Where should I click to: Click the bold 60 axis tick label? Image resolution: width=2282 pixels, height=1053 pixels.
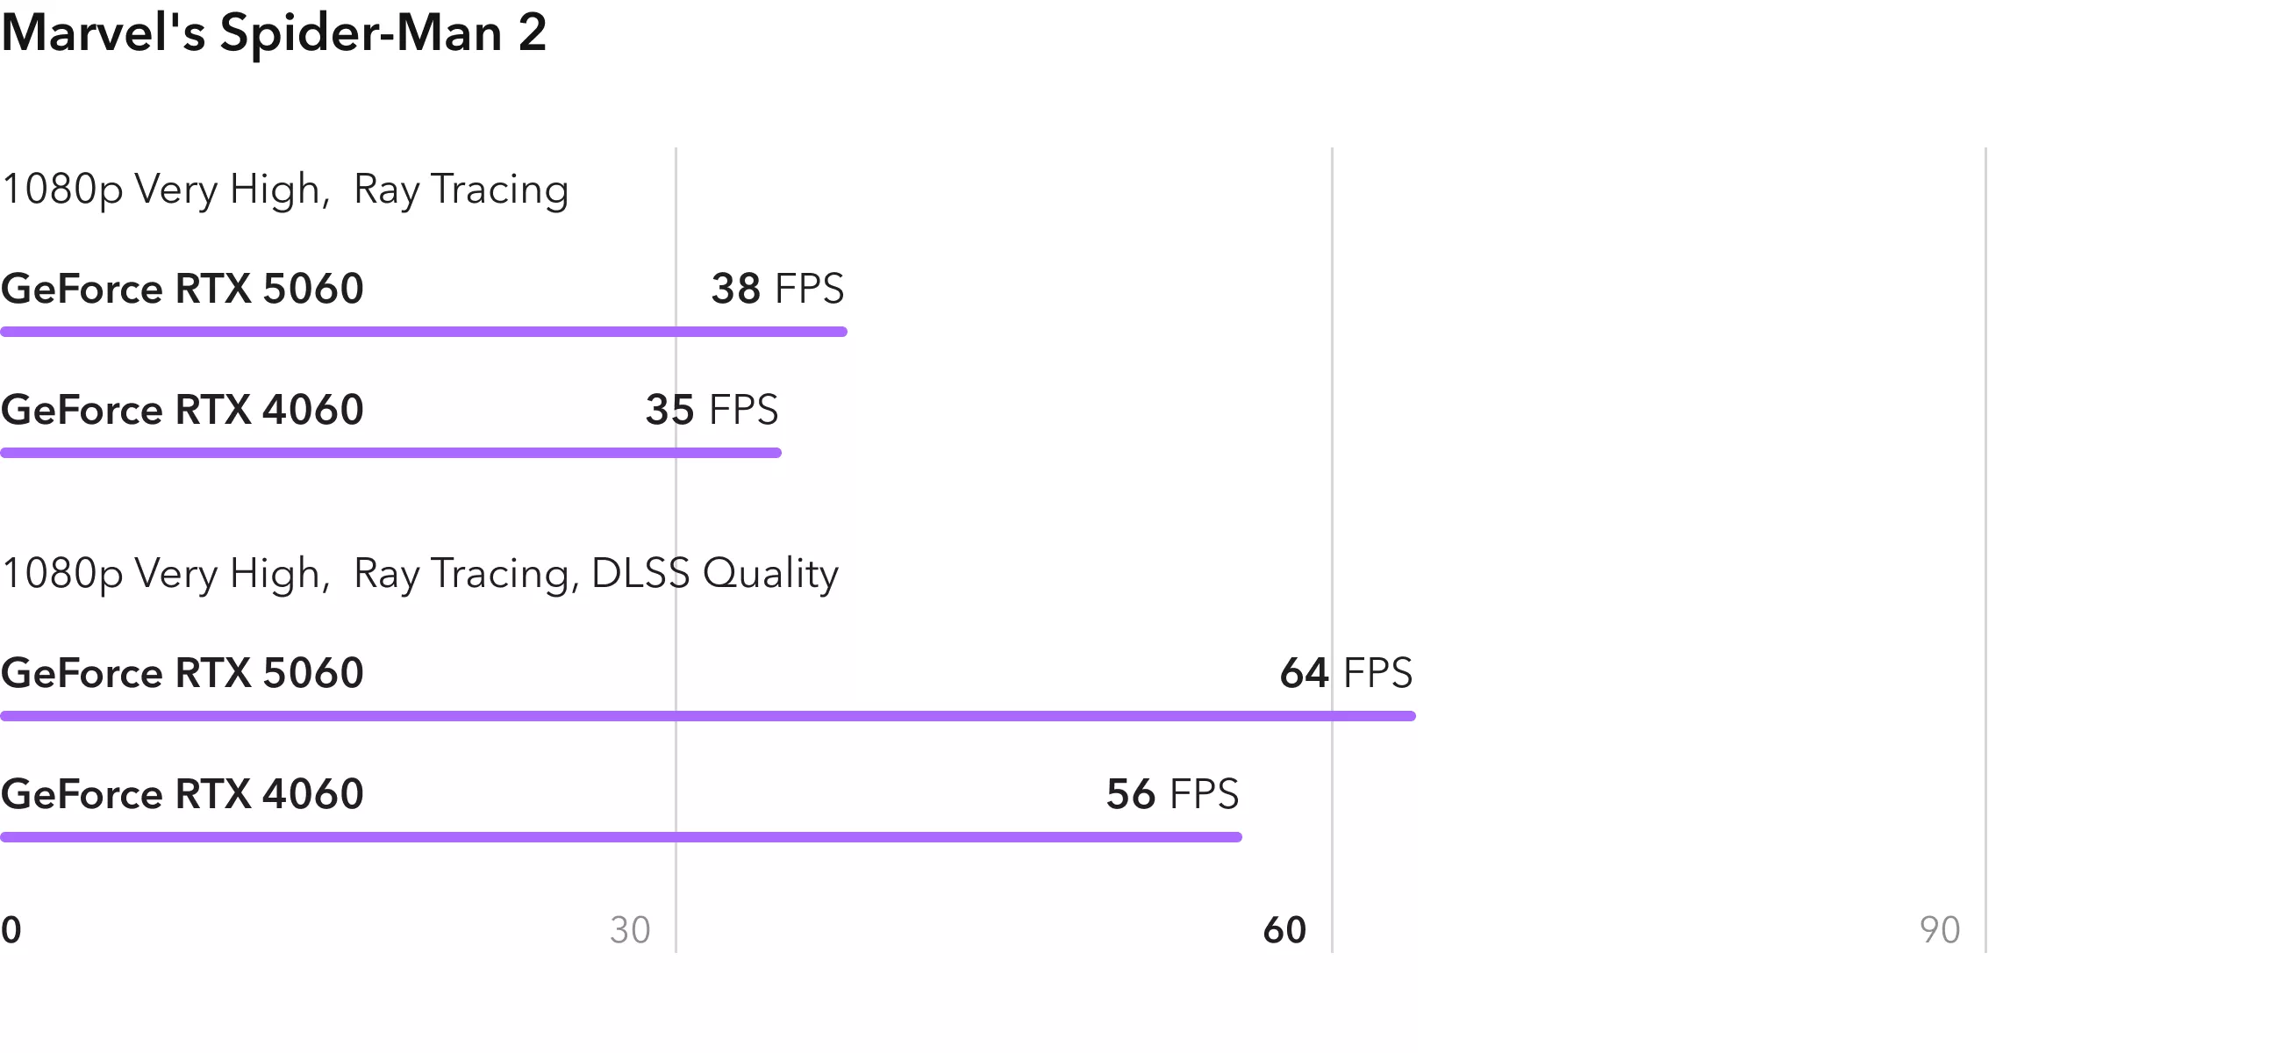1284,930
